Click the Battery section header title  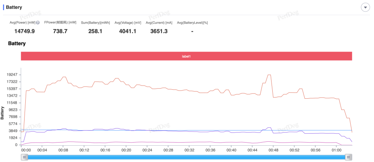point(14,7)
